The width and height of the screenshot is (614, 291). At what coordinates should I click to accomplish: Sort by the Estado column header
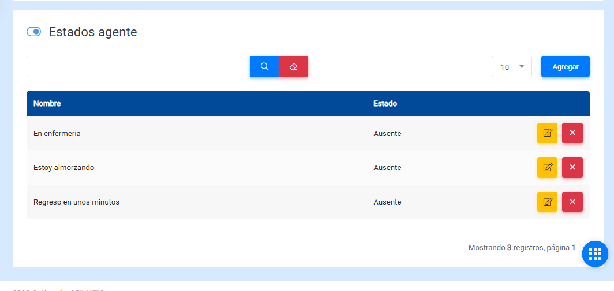point(385,104)
